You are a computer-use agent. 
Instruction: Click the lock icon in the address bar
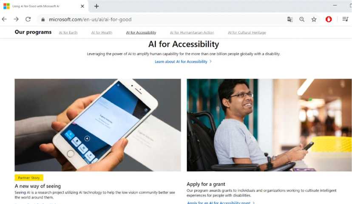43,19
